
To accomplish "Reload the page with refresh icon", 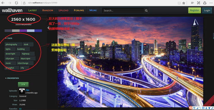I will (x=16, y=3).
